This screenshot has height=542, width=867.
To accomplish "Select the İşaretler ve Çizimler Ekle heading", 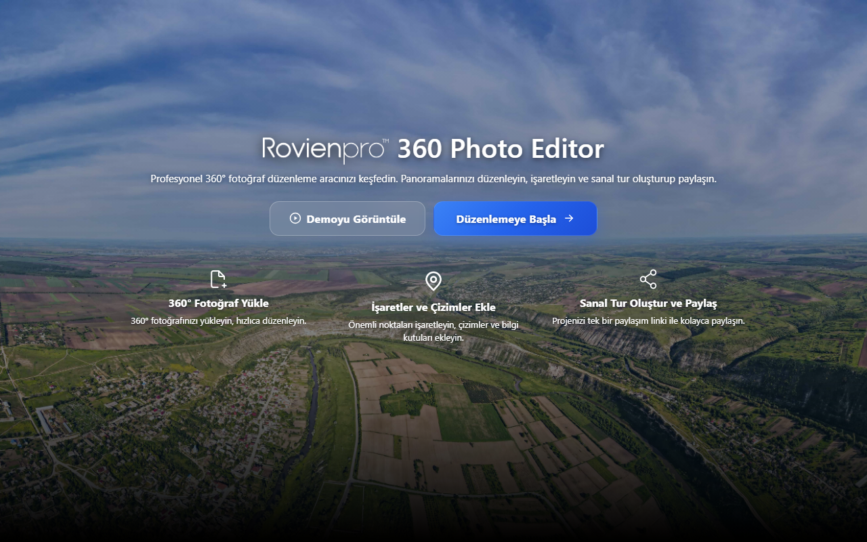I will pyautogui.click(x=433, y=307).
